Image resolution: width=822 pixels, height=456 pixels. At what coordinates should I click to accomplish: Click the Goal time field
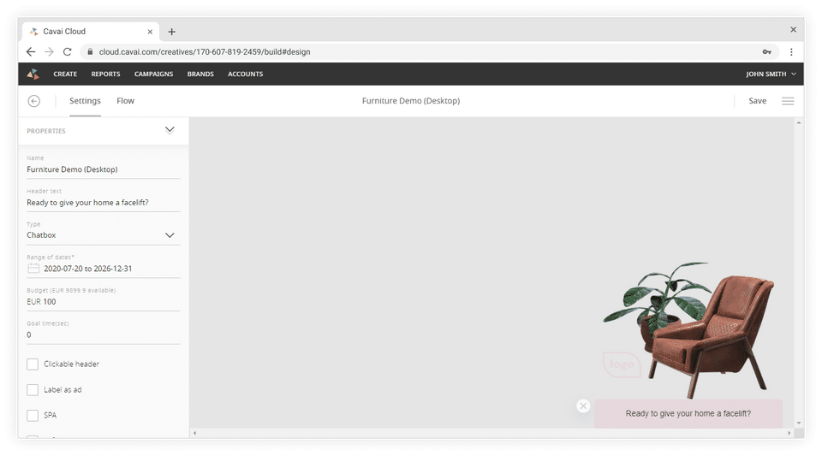coord(104,335)
